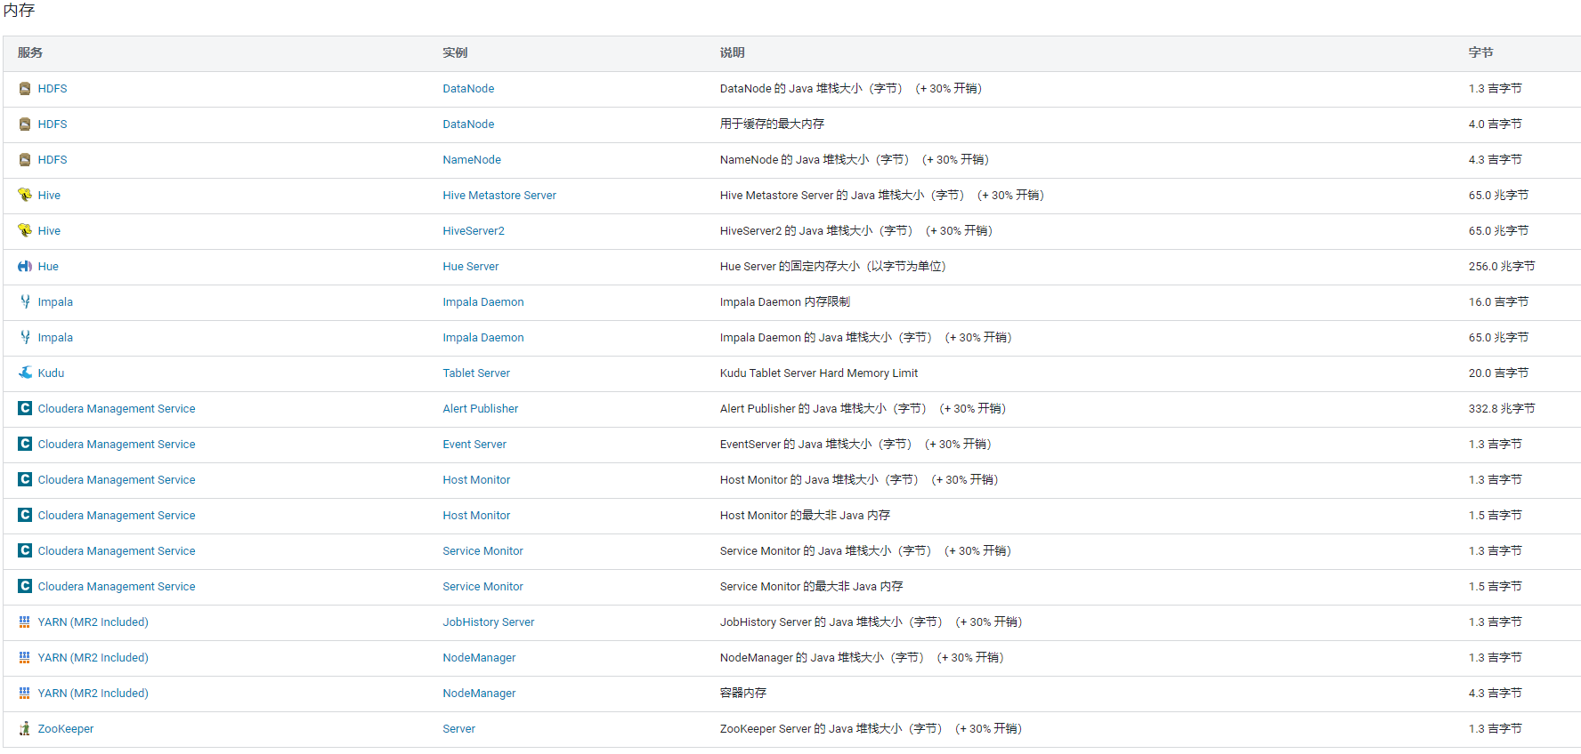Open the Service Monitor link in the non-Java memory row
1581x754 pixels.
pos(482,587)
